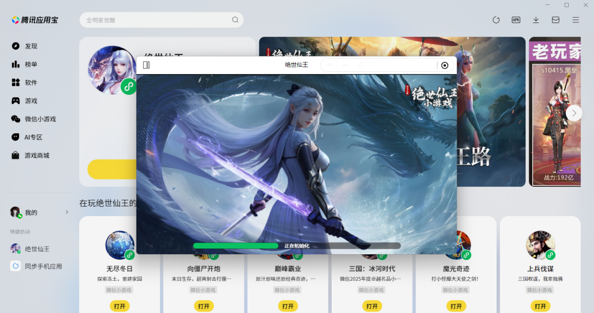Refresh using the circular reload icon
594x313 pixels.
496,20
